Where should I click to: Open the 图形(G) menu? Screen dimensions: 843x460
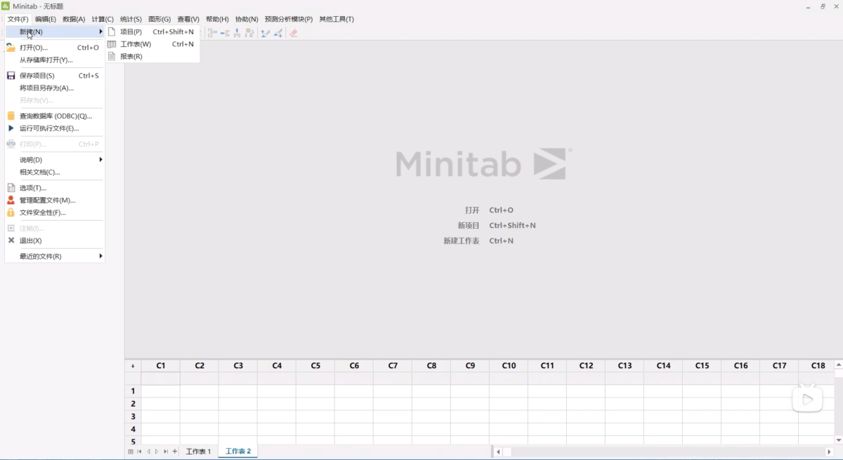159,19
